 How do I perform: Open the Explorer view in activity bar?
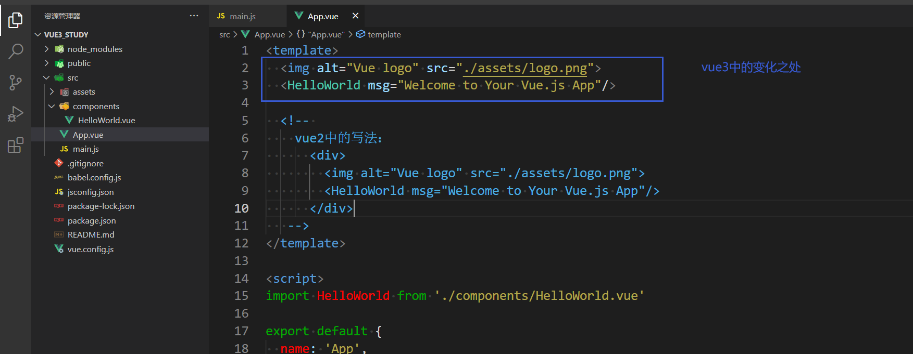[16, 20]
